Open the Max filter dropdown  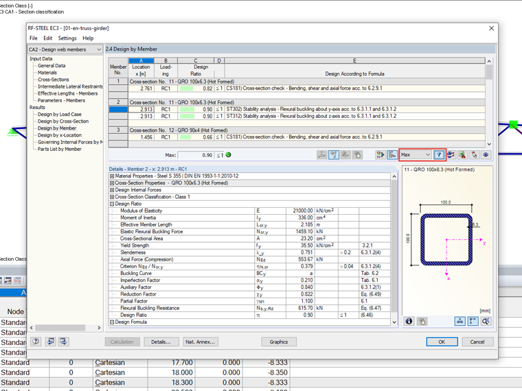point(416,154)
